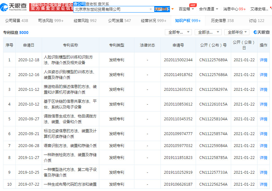Open the 全部法... legal status dropdown
The height and width of the screenshot is (191, 272).
(208, 32)
